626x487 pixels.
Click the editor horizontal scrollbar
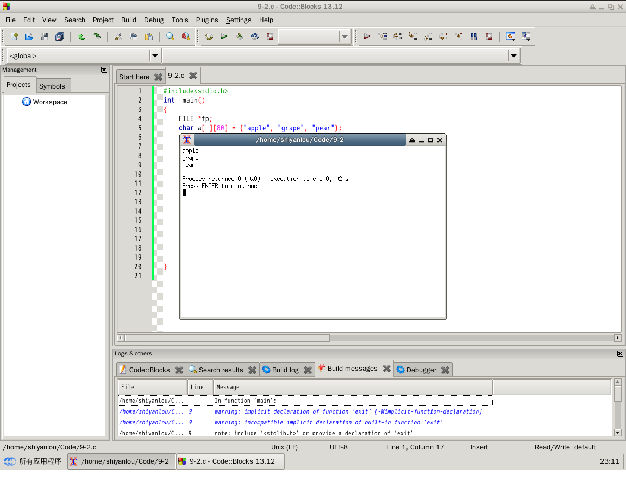pyautogui.click(x=227, y=338)
